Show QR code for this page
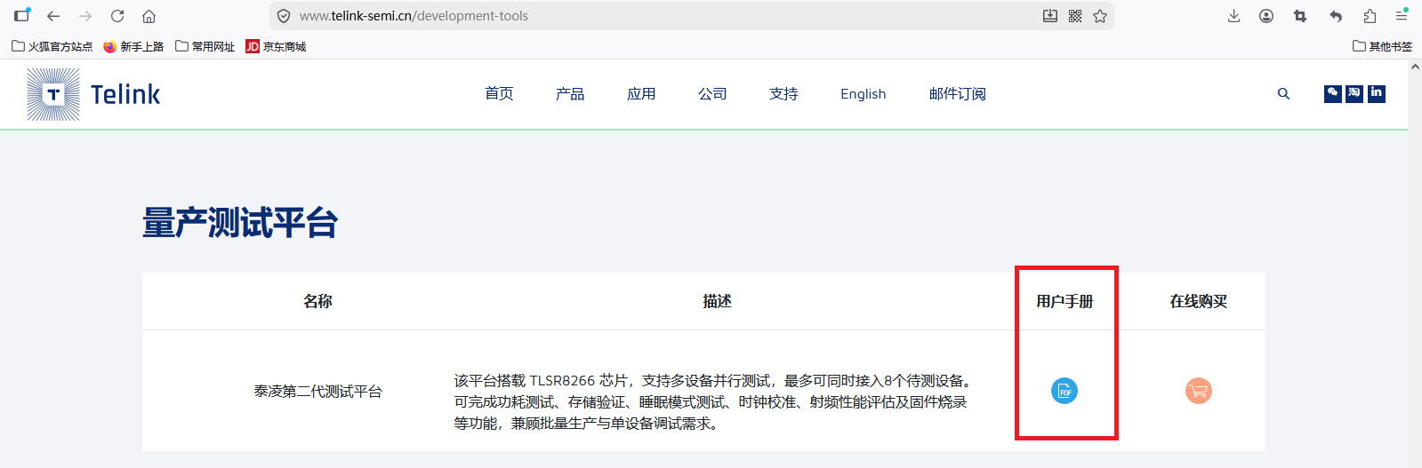1422x468 pixels. tap(1075, 16)
